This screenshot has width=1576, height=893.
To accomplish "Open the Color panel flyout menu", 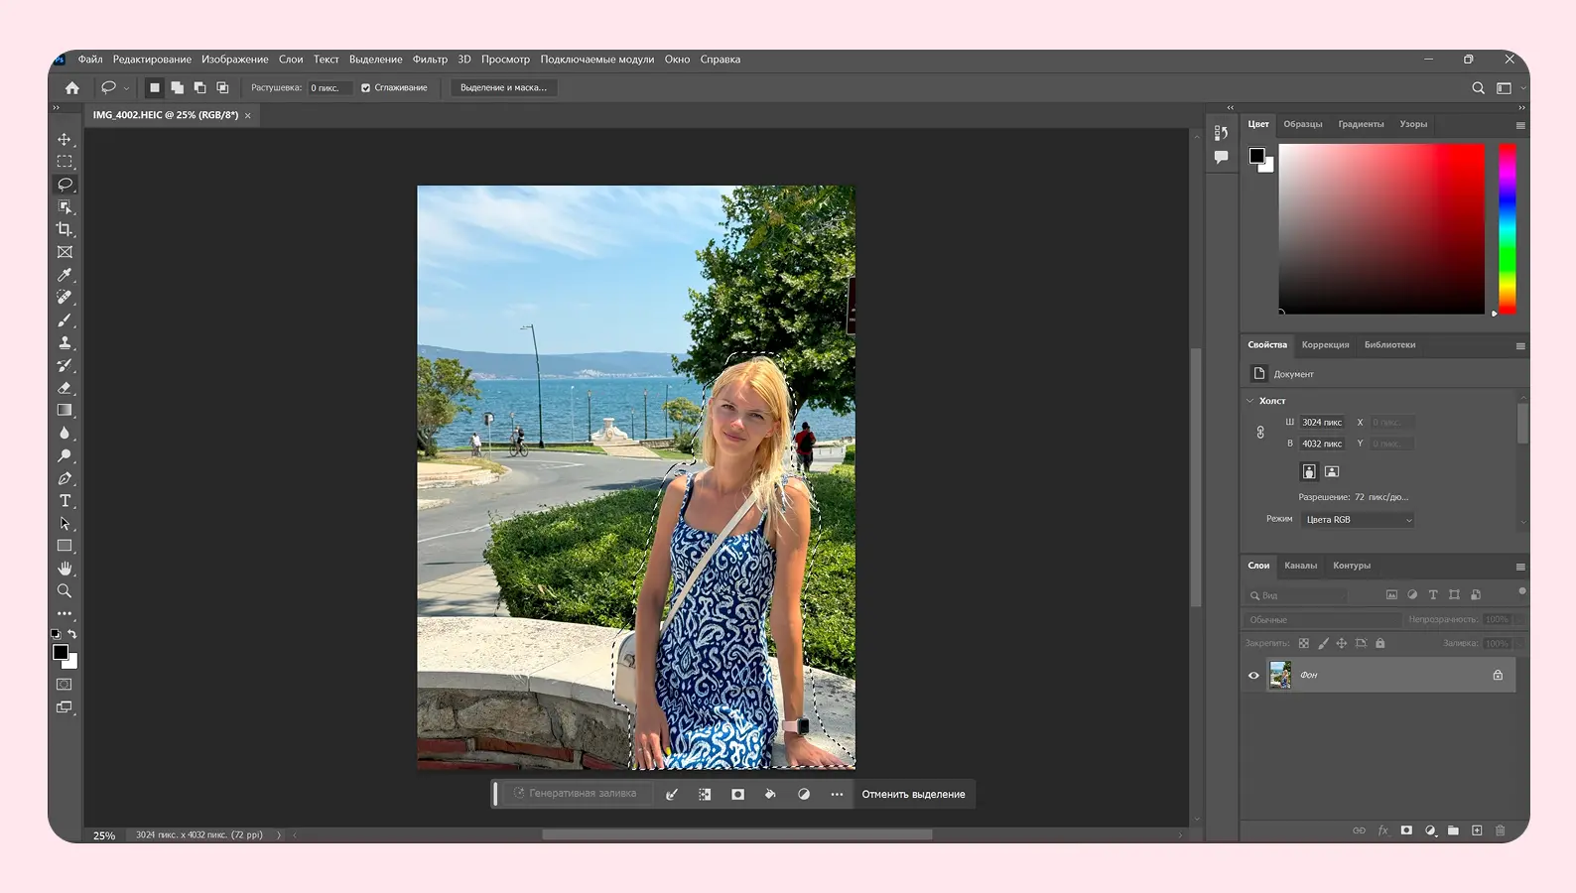I will (1520, 125).
